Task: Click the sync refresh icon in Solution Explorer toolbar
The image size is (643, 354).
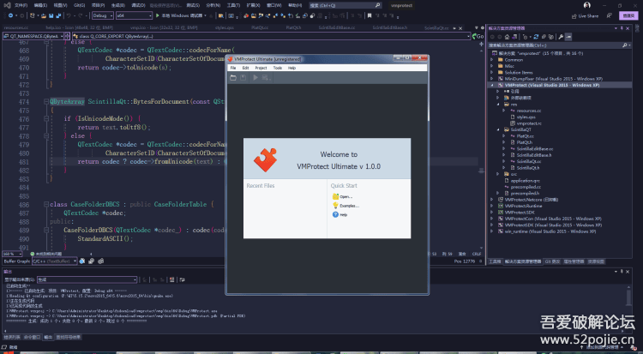Action: 536,37
